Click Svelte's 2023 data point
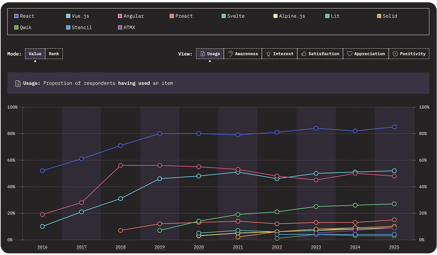Image resolution: width=437 pixels, height=255 pixels. tap(316, 207)
